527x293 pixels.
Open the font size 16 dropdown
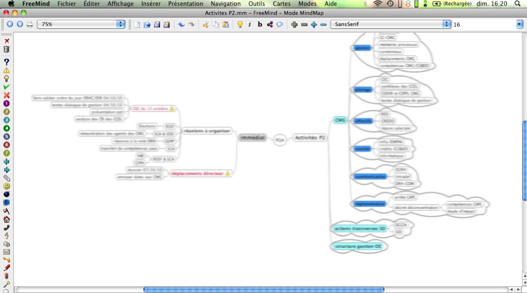(488, 24)
